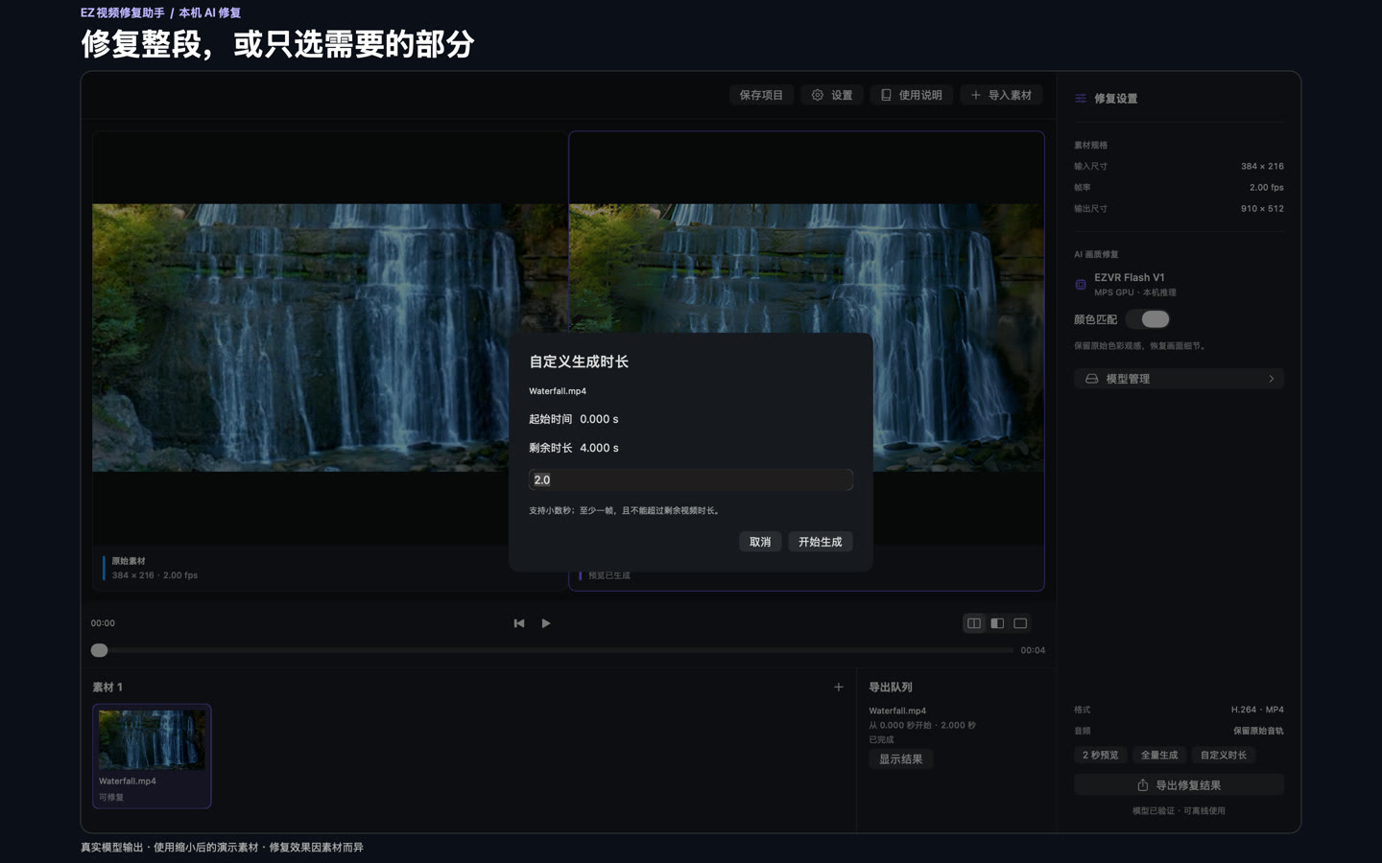Click the sliders icon beside 修复设置
1382x863 pixels.
[1081, 98]
